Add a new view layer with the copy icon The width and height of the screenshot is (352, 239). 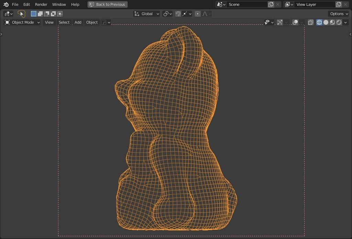pos(339,4)
